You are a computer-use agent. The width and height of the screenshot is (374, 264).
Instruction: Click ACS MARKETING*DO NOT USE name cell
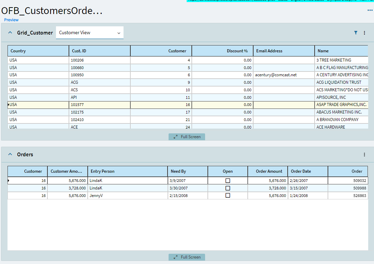(x=341, y=90)
